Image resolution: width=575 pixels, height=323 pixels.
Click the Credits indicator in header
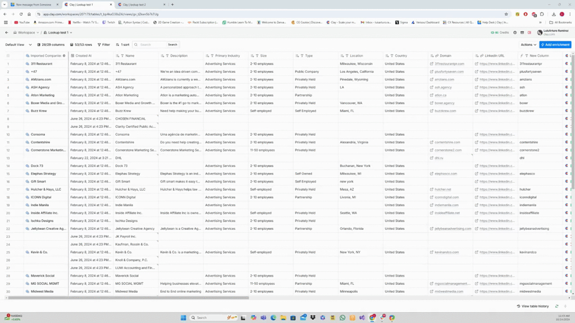[500, 33]
